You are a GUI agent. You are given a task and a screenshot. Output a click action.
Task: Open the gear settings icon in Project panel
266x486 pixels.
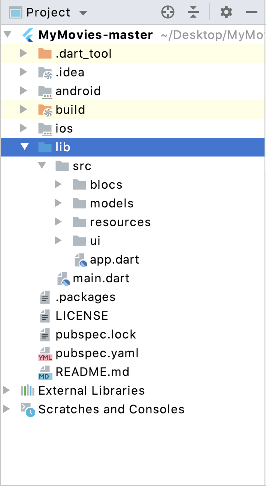(226, 12)
